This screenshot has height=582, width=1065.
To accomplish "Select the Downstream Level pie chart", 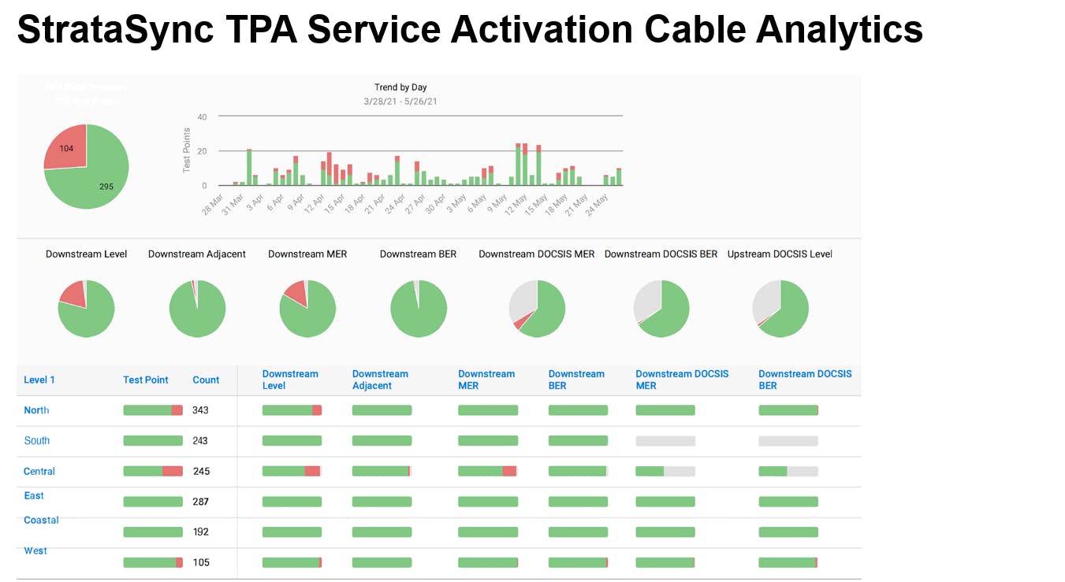I will point(86,308).
